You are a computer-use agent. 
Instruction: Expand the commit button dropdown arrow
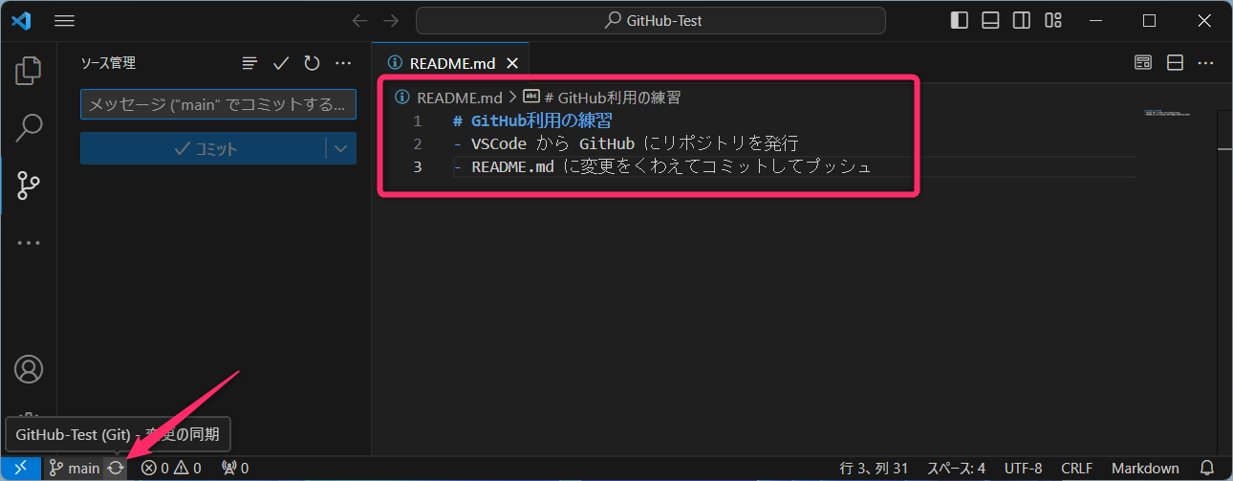pos(341,148)
